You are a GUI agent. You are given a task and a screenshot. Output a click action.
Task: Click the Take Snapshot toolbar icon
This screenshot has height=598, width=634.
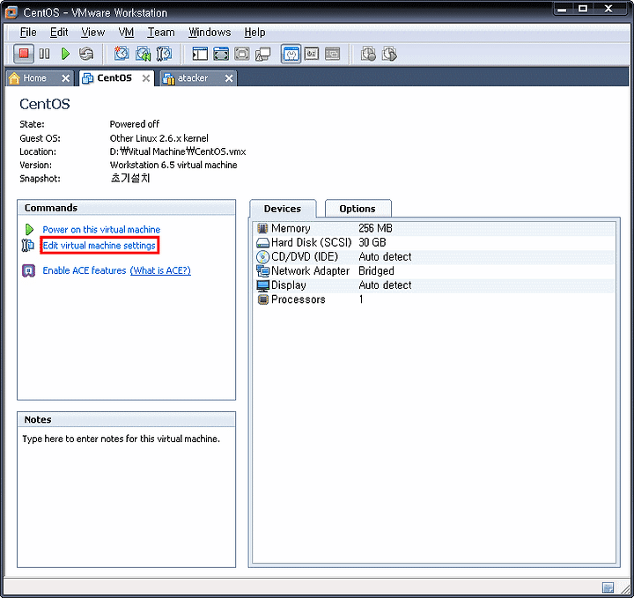(x=122, y=54)
